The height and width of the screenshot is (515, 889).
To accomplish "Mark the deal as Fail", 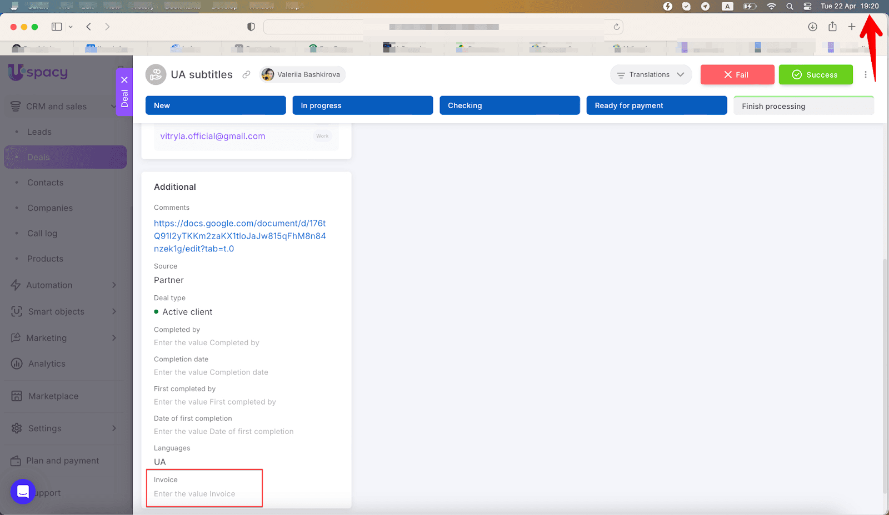I will (x=737, y=75).
